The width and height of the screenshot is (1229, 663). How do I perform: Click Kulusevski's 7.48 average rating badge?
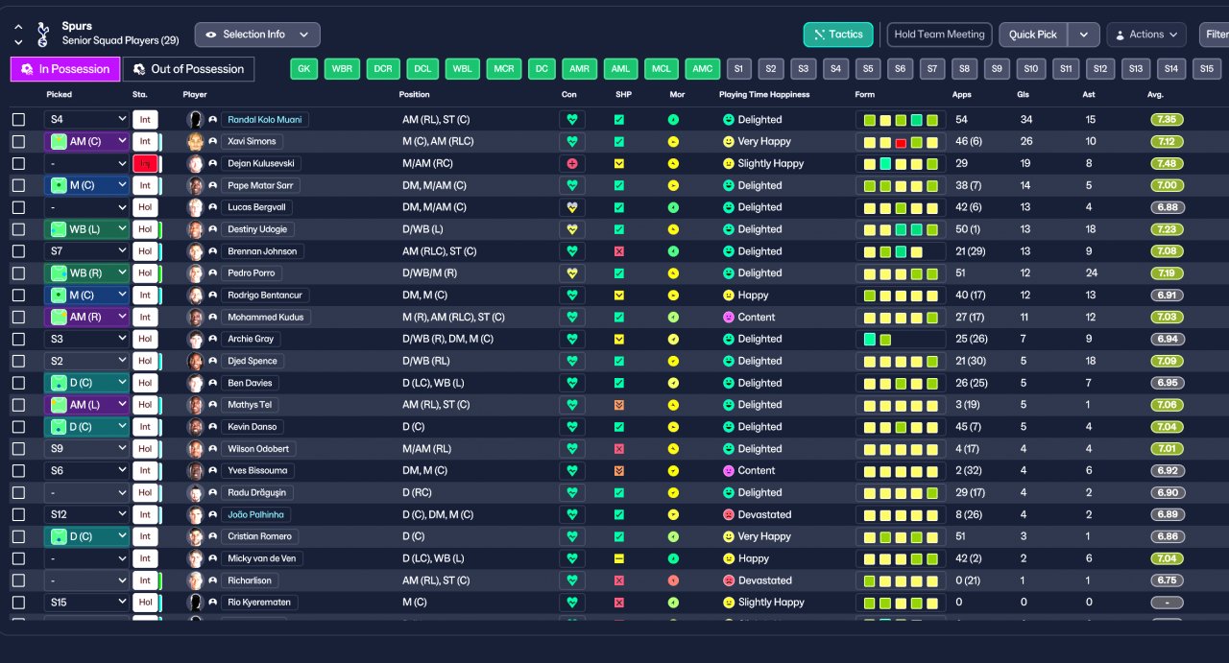[1167, 164]
